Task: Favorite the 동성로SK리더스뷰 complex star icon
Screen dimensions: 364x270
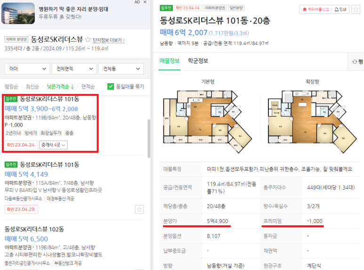Action: tap(88, 40)
